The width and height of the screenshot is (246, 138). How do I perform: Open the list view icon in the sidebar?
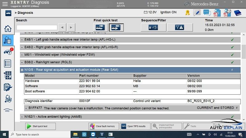click(8, 64)
